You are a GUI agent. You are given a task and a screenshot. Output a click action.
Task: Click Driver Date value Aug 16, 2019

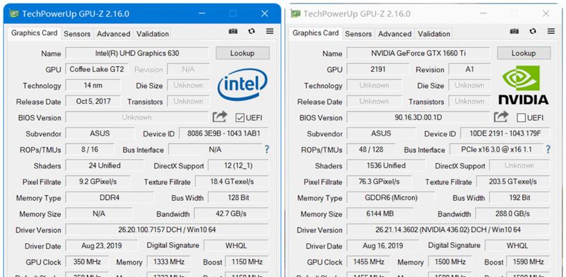pos(383,246)
